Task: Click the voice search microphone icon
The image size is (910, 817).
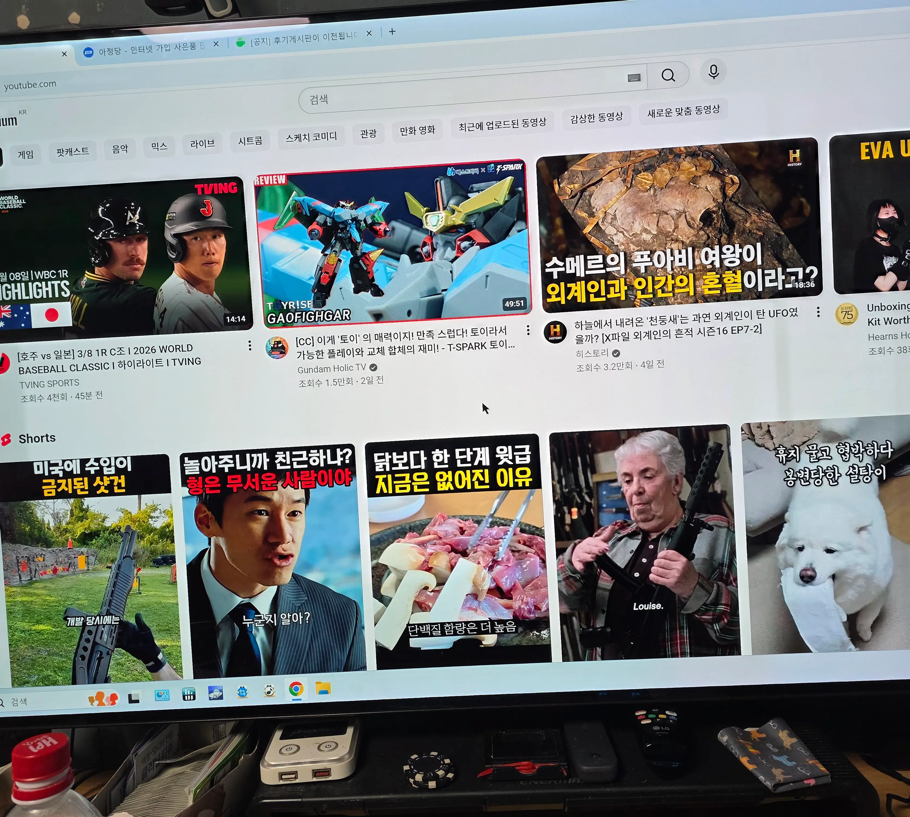Action: click(713, 71)
